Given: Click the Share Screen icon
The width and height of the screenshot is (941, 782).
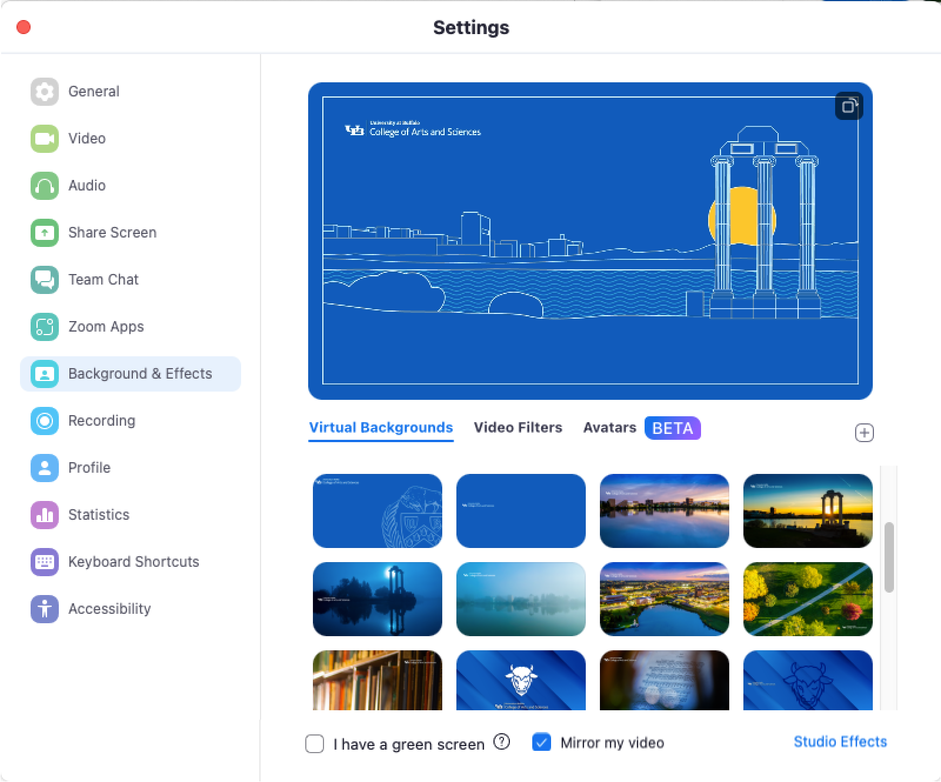Looking at the screenshot, I should 45,233.
